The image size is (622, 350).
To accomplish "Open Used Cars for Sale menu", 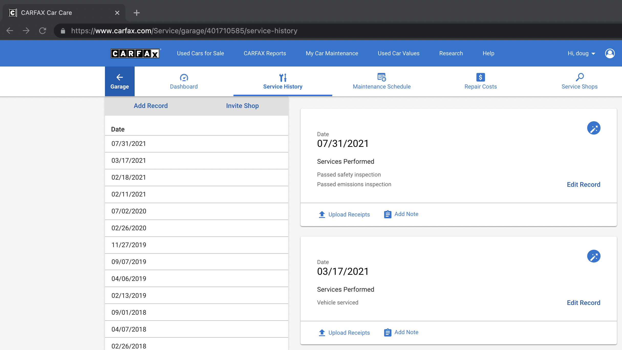I will click(200, 53).
